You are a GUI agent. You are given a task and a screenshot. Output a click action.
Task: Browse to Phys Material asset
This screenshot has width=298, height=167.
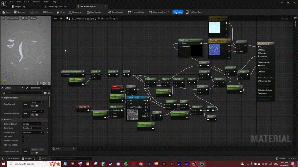click(37, 106)
